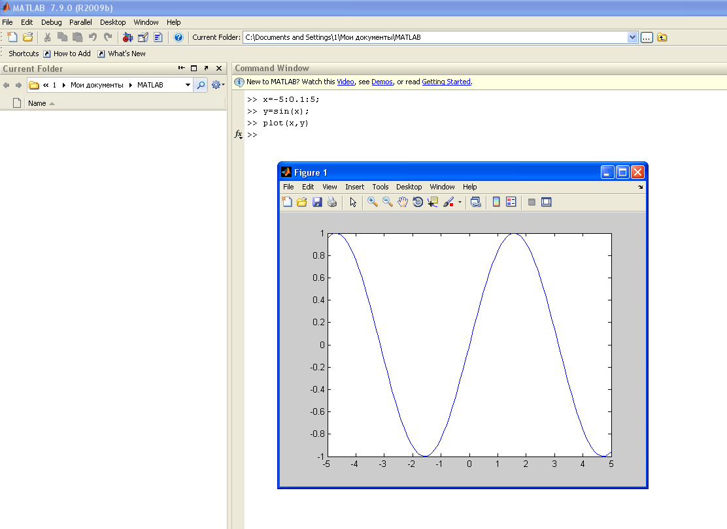Screen dimensions: 727x529
Task: Open the fx function browser button
Action: [239, 135]
